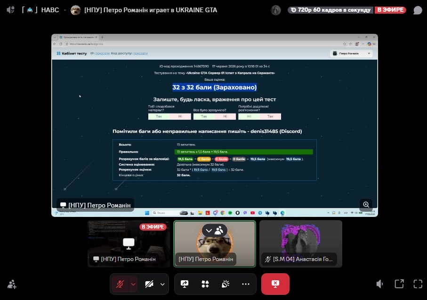This screenshot has width=427, height=300.
Task: Click the НАВС channel name
Action: (50, 10)
